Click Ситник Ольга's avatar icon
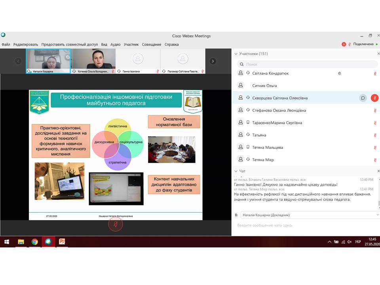Image resolution: width=380 pixels, height=285 pixels. (x=240, y=85)
